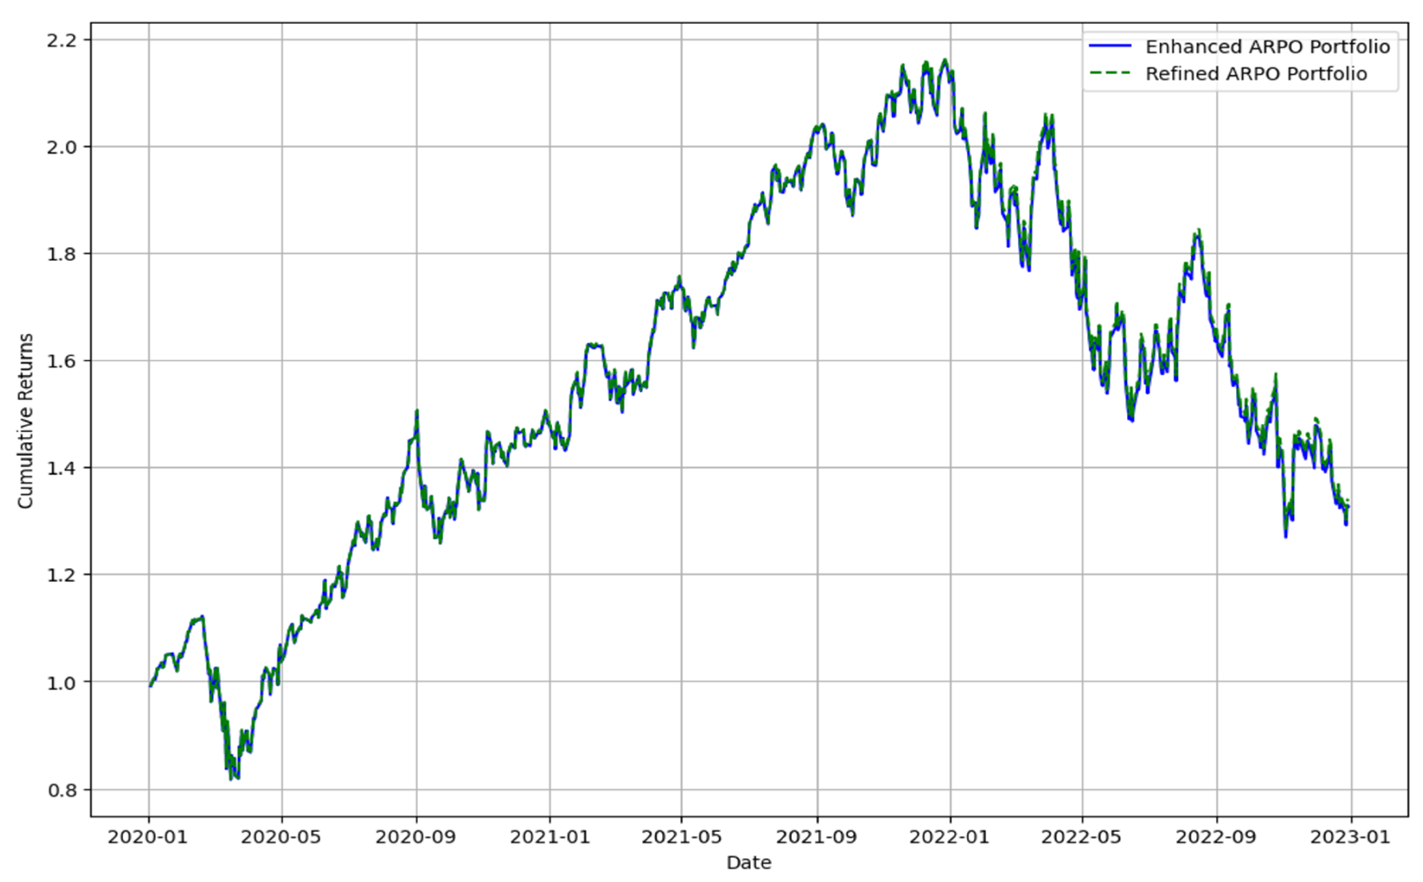Click the 1.6 y-axis tick label
Image resolution: width=1423 pixels, height=882 pixels.
[x=62, y=361]
